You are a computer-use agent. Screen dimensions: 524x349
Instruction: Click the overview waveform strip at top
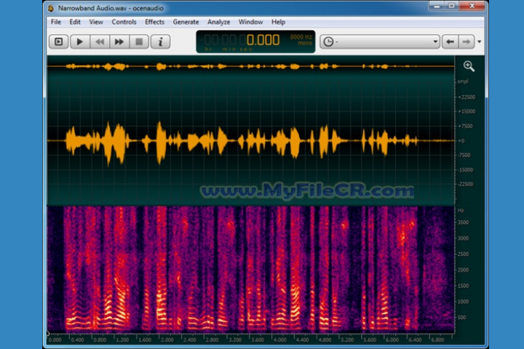[250, 66]
